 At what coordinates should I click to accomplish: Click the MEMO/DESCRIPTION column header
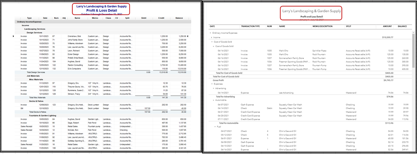pyautogui.click(x=323, y=27)
